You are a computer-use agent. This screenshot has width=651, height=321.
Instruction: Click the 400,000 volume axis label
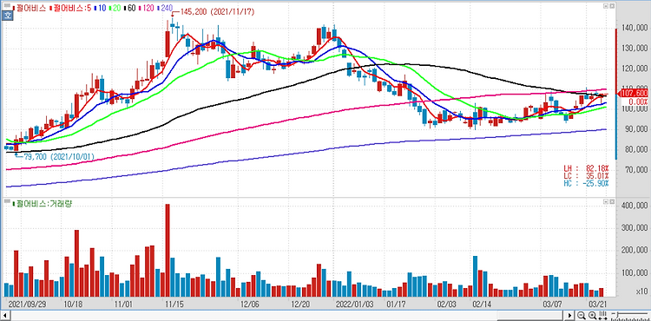[x=634, y=206]
